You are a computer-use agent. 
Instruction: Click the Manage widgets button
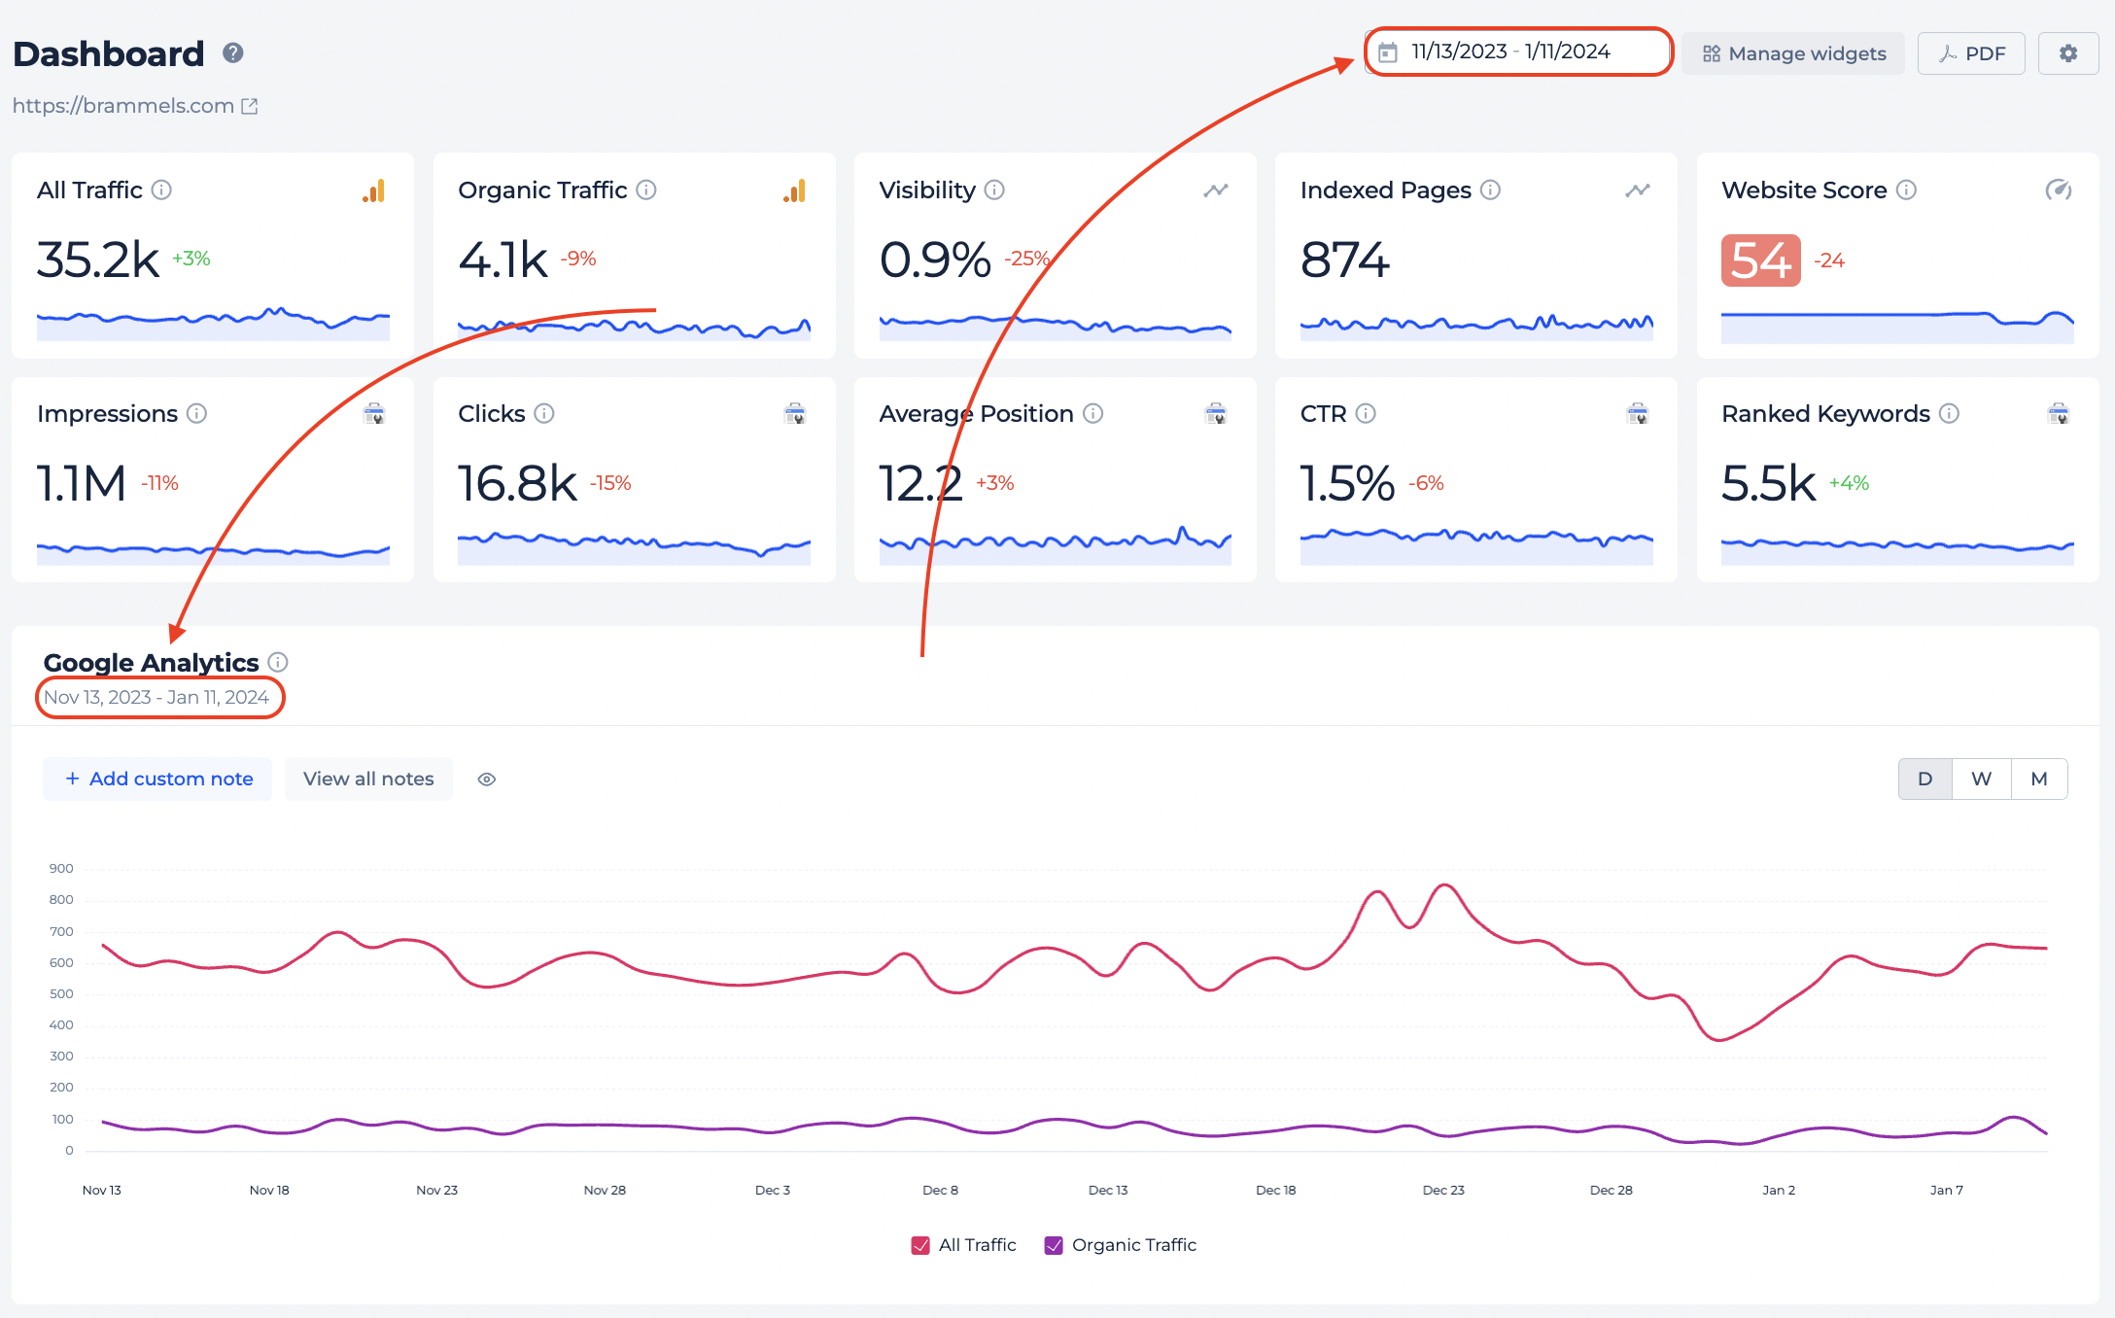pos(1793,53)
